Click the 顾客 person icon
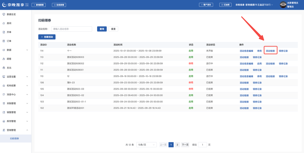Image resolution: width=304 pixels, height=153 pixels. [x=4, y=59]
